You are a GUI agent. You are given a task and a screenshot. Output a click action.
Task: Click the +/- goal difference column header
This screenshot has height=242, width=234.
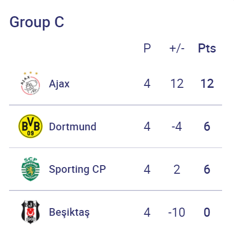pyautogui.click(x=177, y=48)
